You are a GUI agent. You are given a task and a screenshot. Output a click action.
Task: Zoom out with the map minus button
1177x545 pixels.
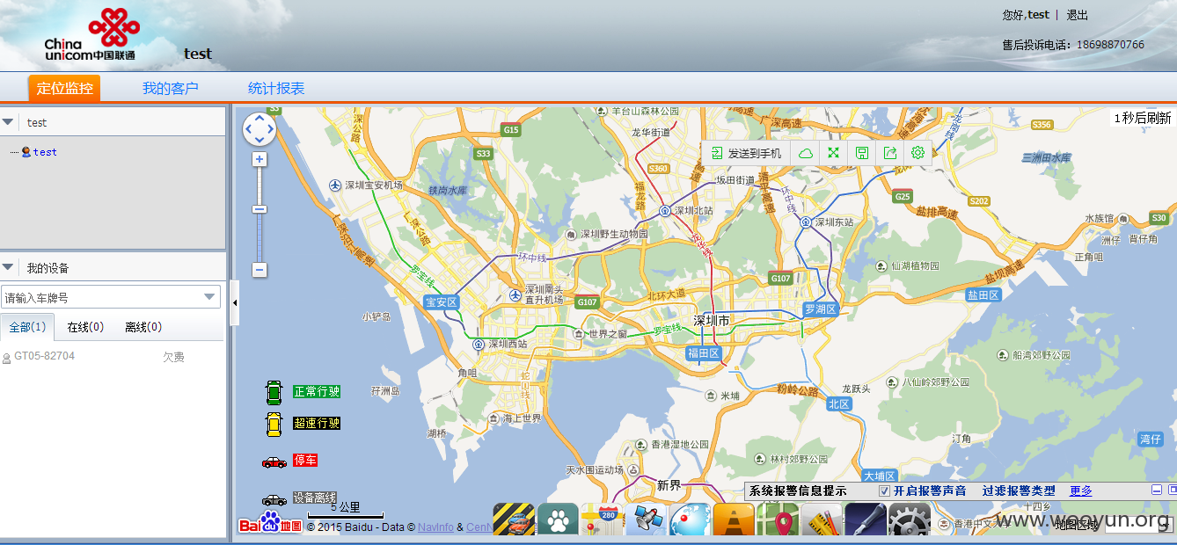260,270
